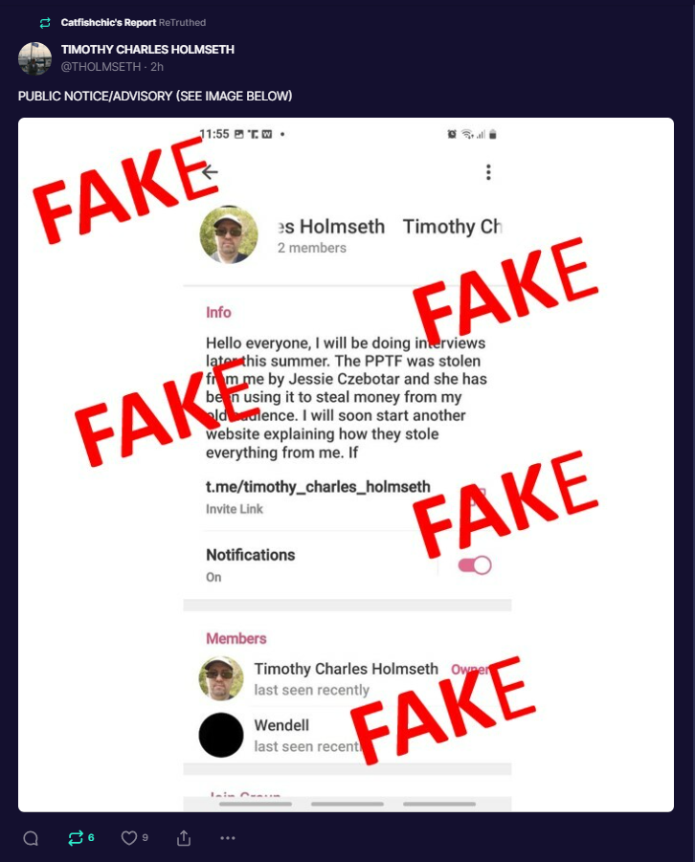Screen dimensions: 695x862
Task: Open Catfishchic's Report profile link
Action: (108, 23)
